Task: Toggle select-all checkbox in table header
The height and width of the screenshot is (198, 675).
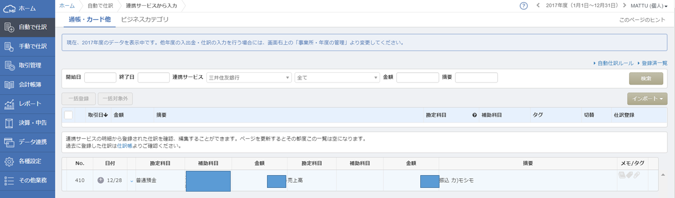Action: [68, 114]
